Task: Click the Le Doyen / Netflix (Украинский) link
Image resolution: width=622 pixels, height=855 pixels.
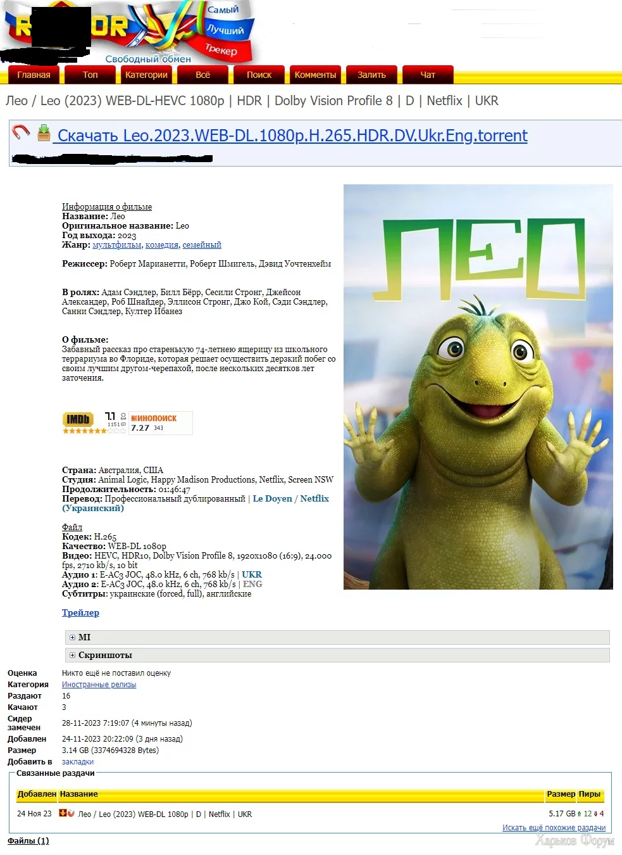Action: tap(196, 503)
